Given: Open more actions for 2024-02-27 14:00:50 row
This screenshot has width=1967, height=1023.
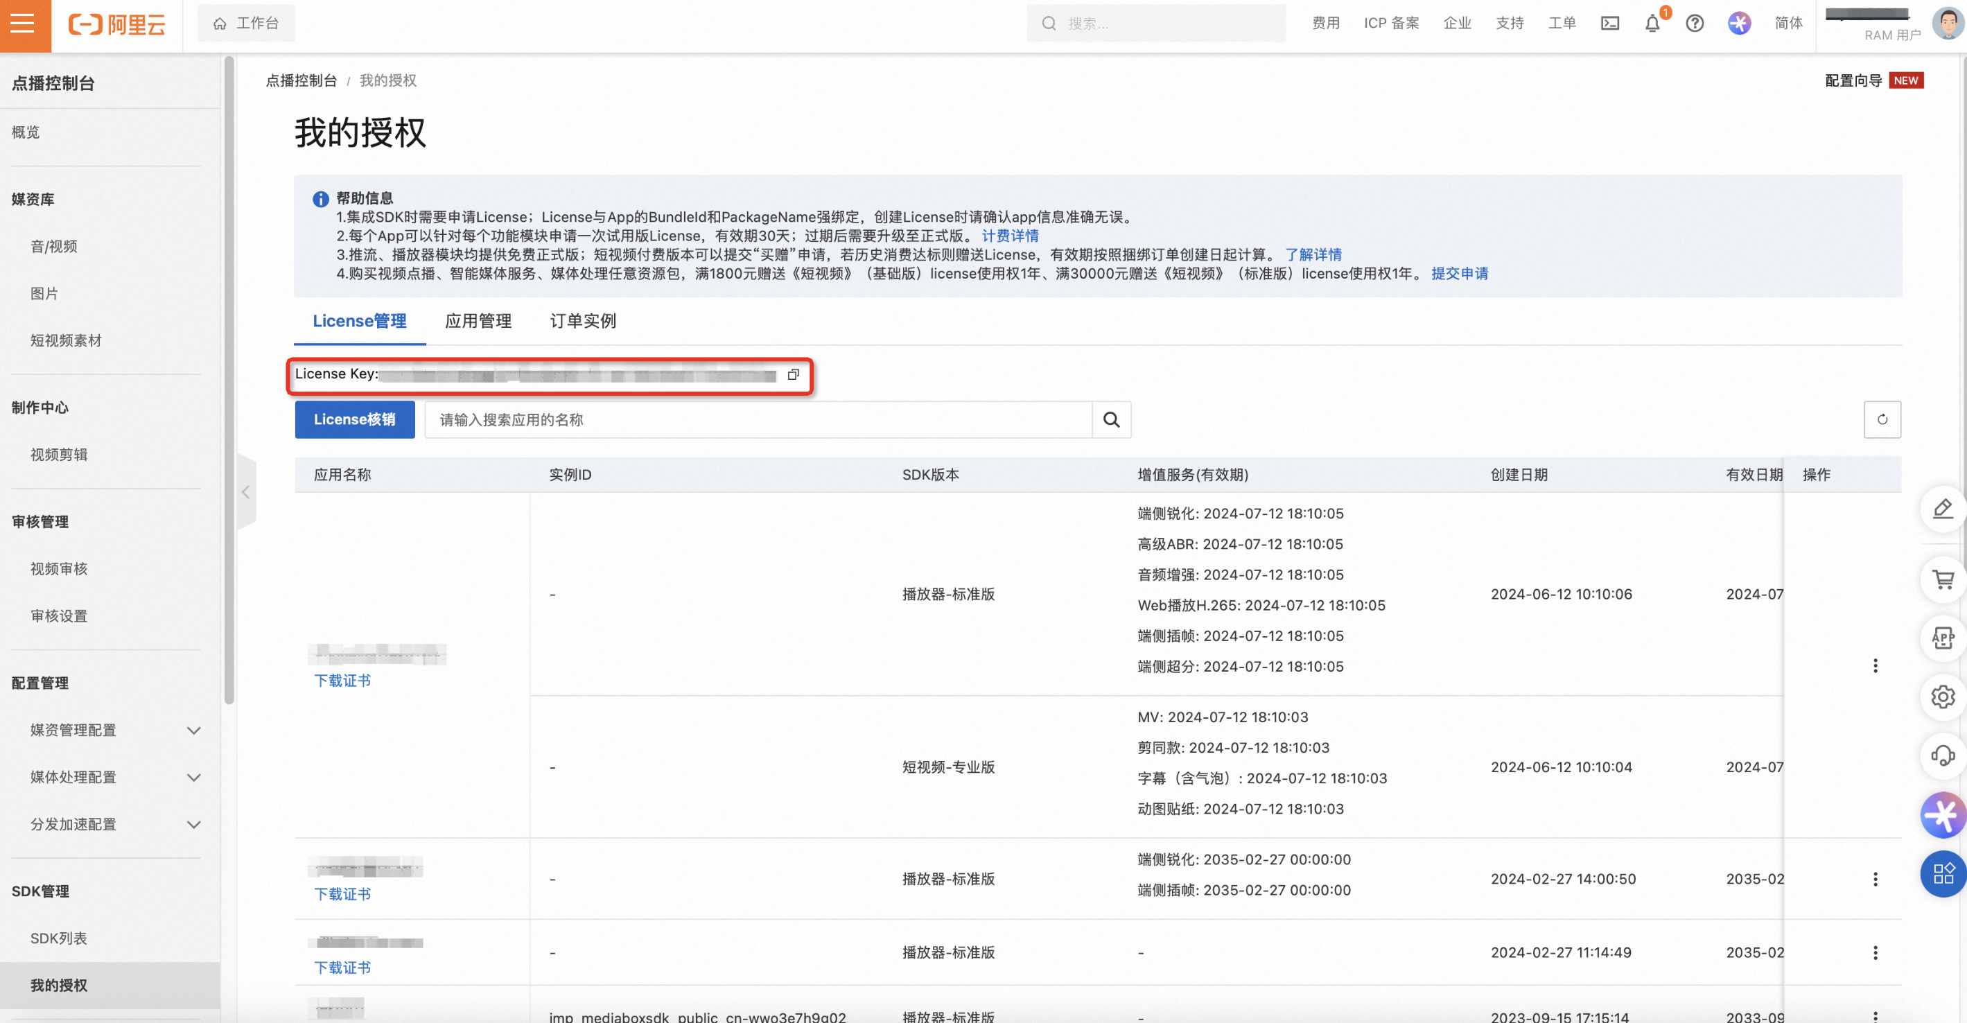Looking at the screenshot, I should pos(1876,880).
